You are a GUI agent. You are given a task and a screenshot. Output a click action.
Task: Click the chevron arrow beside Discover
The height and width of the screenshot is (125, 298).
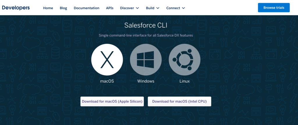coord(137,8)
